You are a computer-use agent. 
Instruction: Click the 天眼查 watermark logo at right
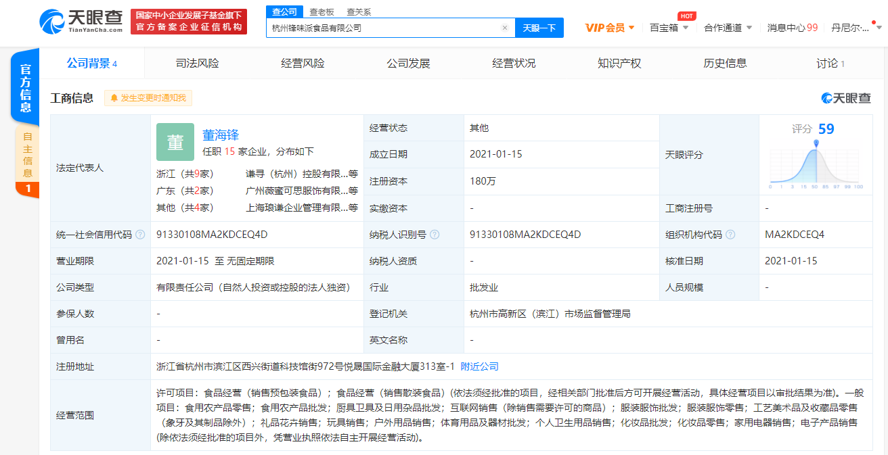point(846,98)
